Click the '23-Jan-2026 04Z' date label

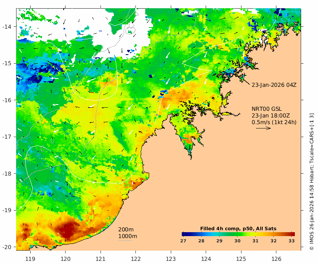(274, 85)
